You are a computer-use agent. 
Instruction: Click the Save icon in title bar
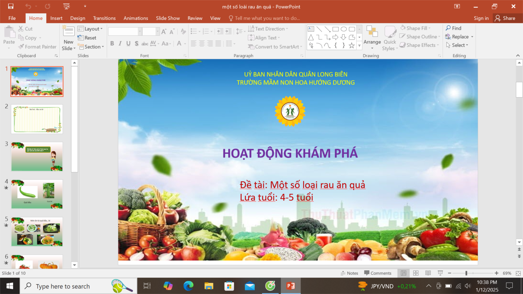[11, 6]
